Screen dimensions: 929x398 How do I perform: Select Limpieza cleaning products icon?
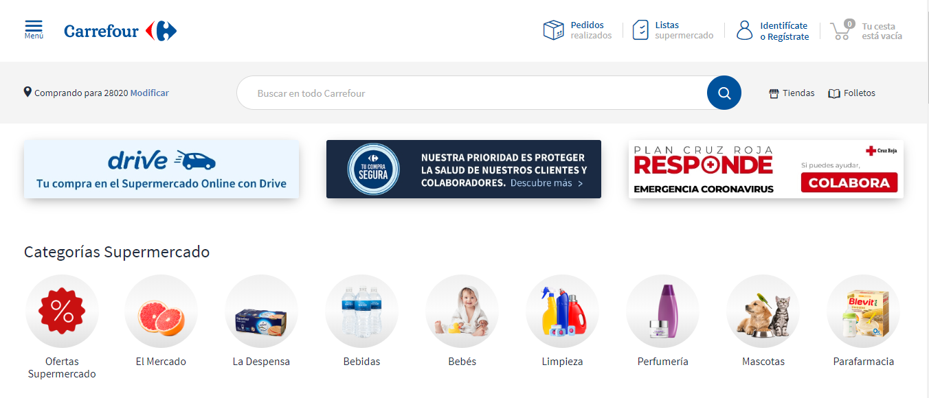(x=562, y=312)
